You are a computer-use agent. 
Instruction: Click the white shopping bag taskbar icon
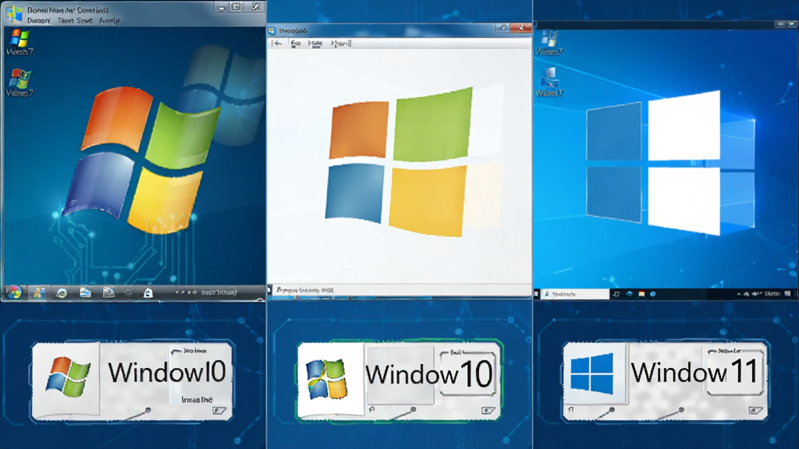pyautogui.click(x=147, y=293)
